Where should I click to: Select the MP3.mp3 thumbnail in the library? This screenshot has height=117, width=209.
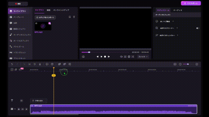[43, 26]
